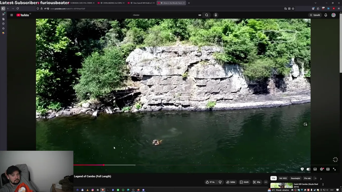Click the Sdílet share button
Image resolution: width=342 pixels, height=192 pixels.
231,182
